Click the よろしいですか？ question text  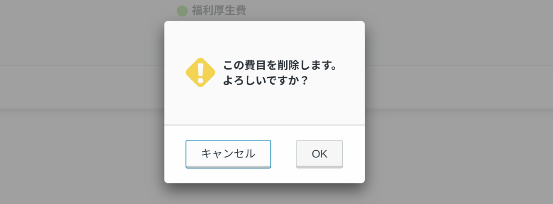266,81
